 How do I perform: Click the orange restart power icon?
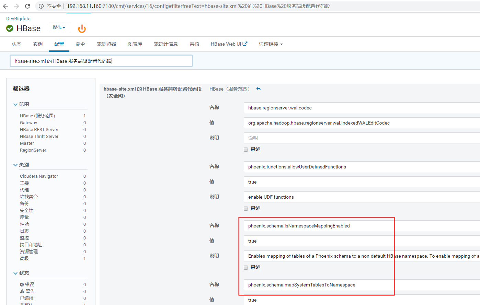pyautogui.click(x=82, y=29)
